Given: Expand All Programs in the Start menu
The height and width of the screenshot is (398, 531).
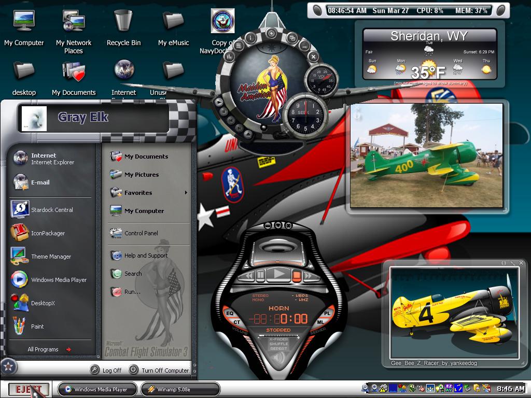Looking at the screenshot, I should click(49, 349).
